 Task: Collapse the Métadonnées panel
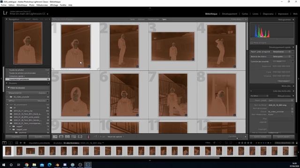click(x=293, y=96)
